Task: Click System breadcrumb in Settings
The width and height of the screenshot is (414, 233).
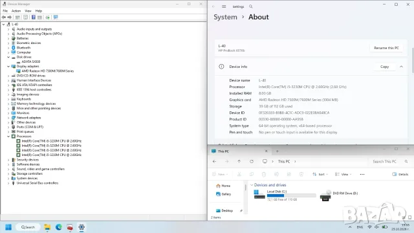Action: (226, 17)
